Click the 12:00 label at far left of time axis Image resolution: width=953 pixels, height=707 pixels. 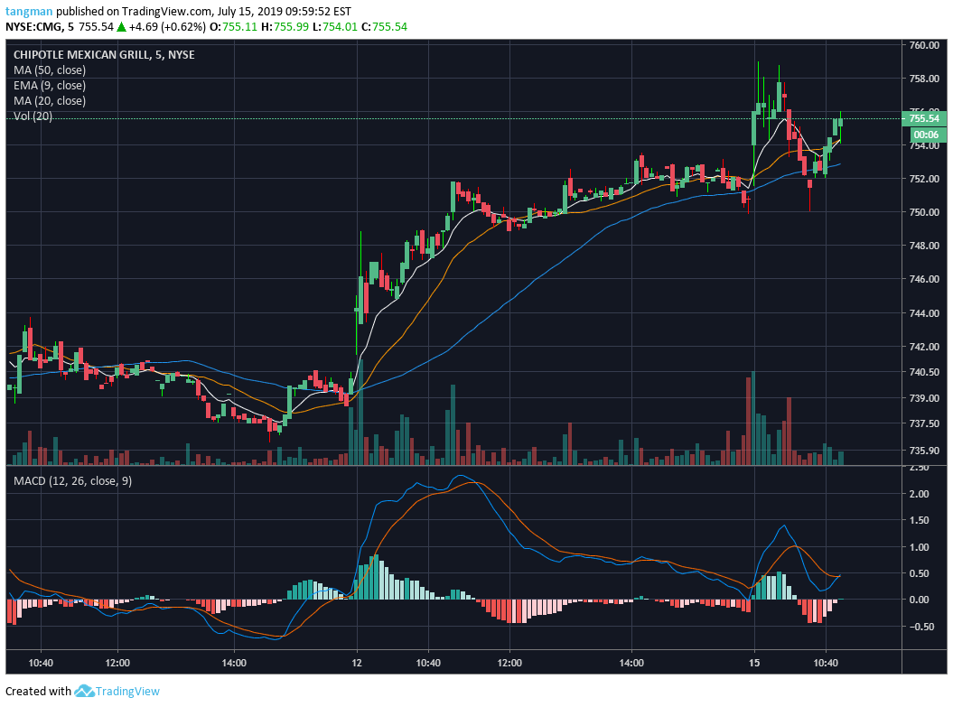117,662
